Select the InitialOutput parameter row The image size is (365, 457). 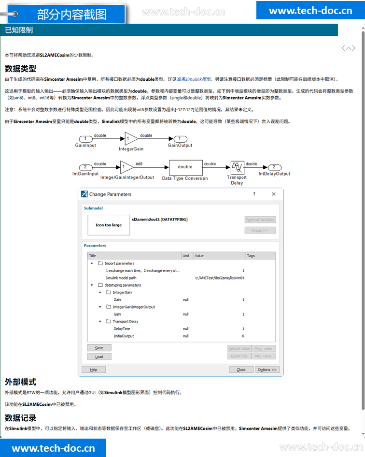click(x=182, y=336)
